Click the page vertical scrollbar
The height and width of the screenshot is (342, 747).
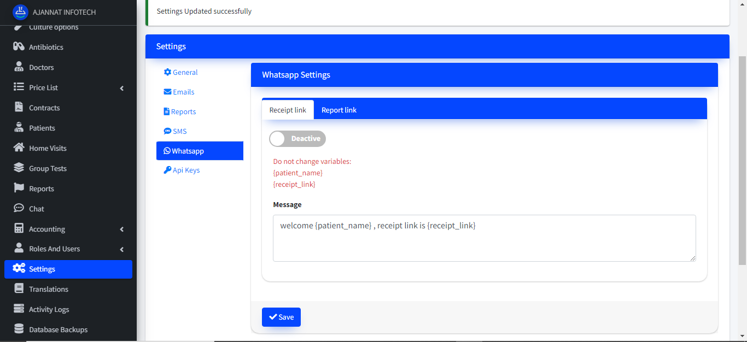[x=742, y=164]
